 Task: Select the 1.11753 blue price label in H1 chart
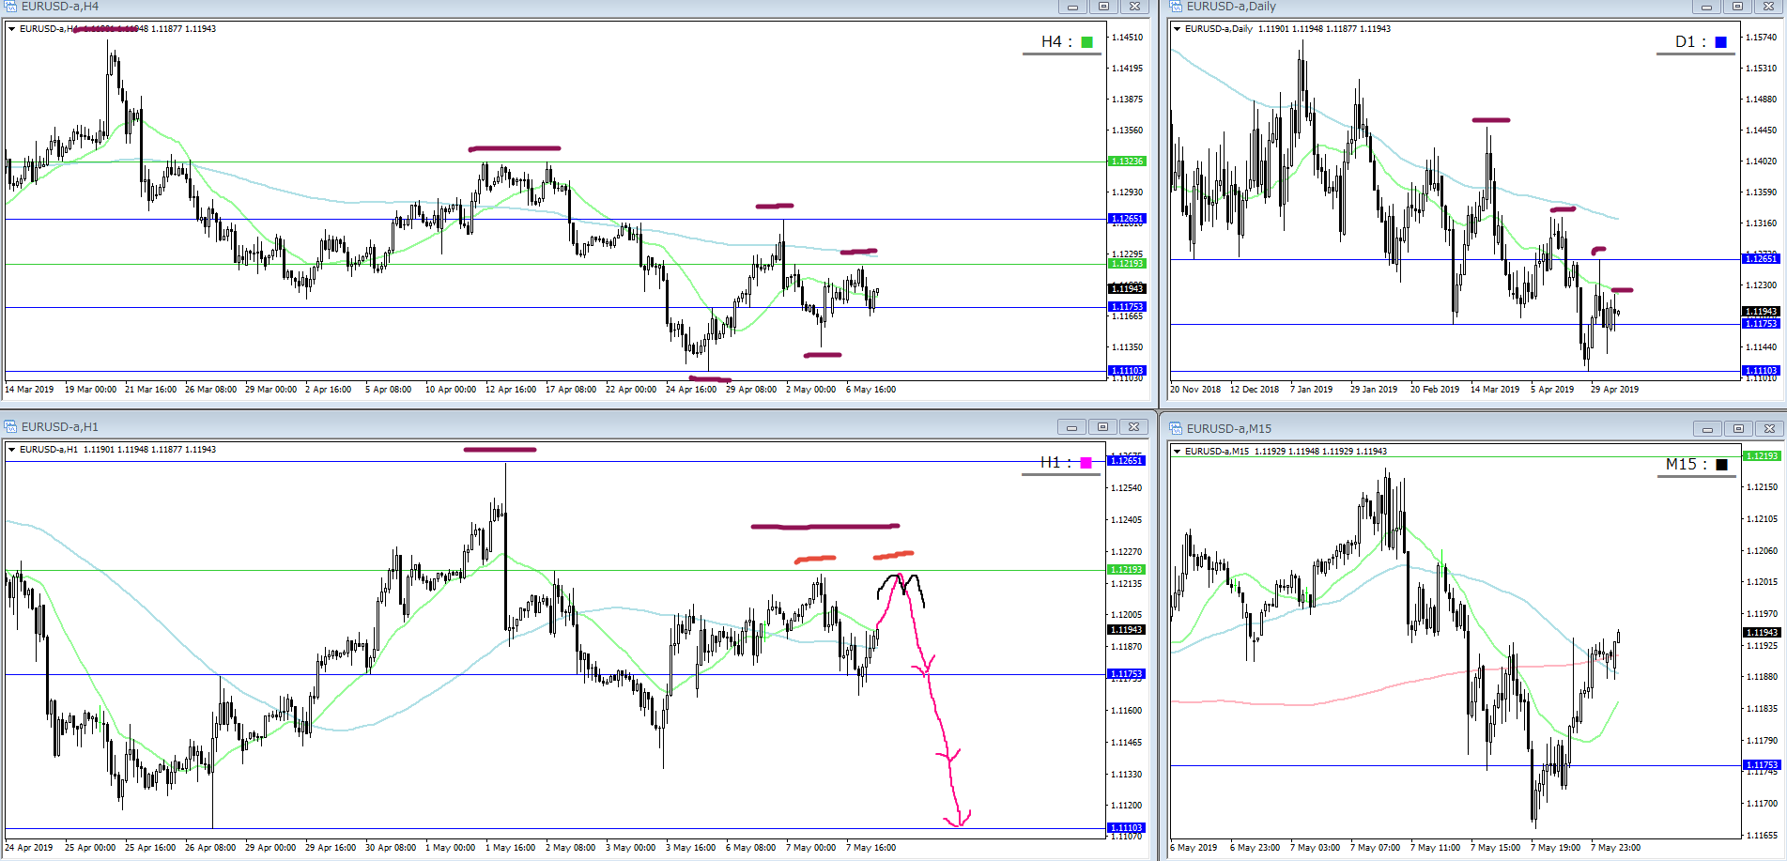pyautogui.click(x=1127, y=674)
